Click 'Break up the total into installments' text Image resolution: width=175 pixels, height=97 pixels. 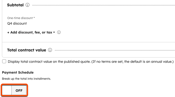pyautogui.click(x=26, y=79)
